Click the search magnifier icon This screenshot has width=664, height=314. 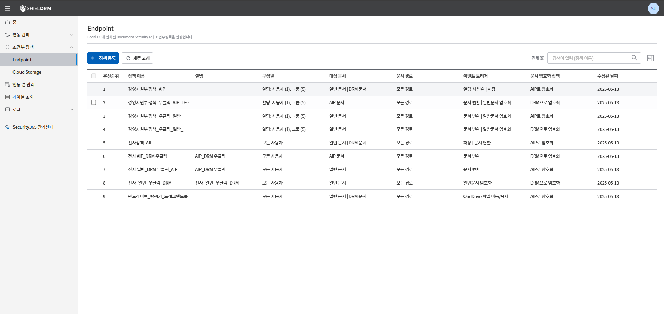point(634,58)
